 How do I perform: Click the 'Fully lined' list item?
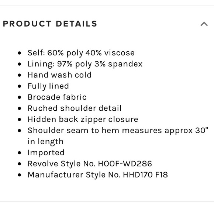[48, 86]
